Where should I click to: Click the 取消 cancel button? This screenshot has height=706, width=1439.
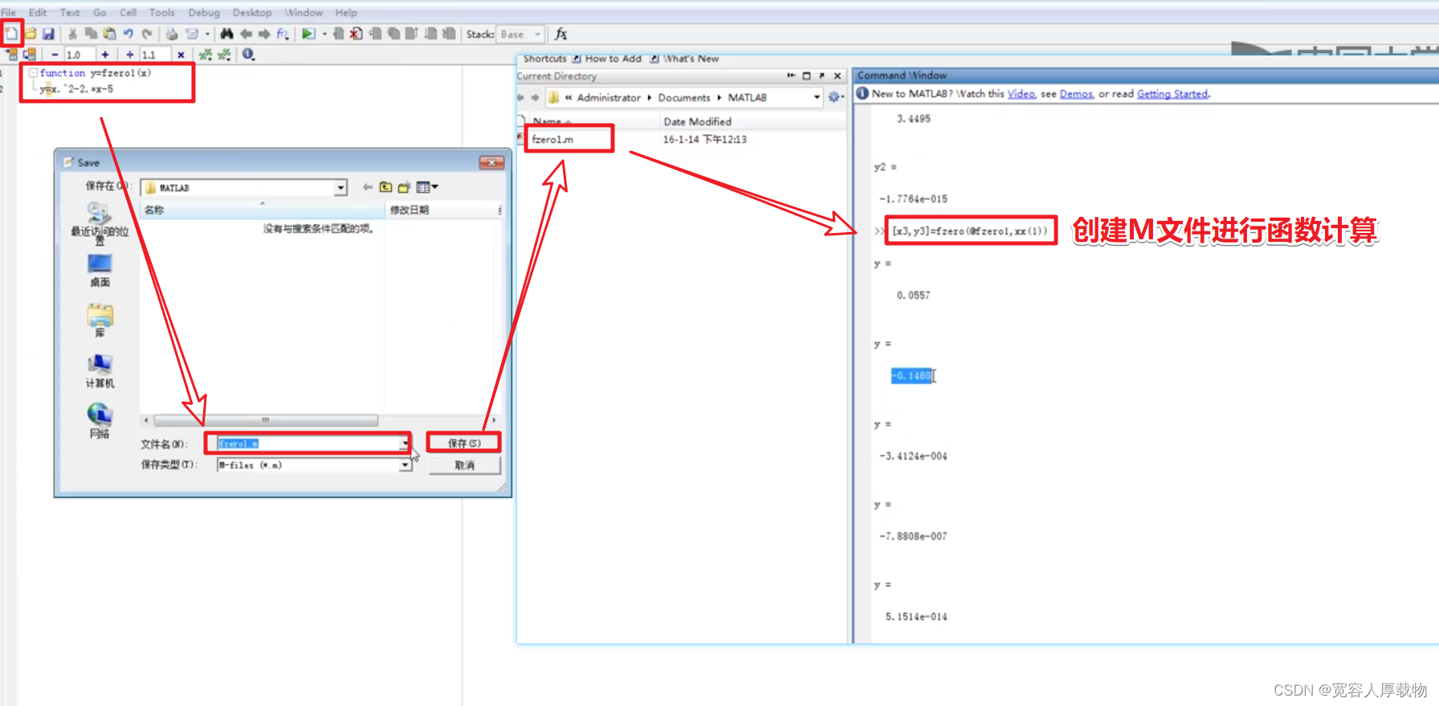[464, 465]
